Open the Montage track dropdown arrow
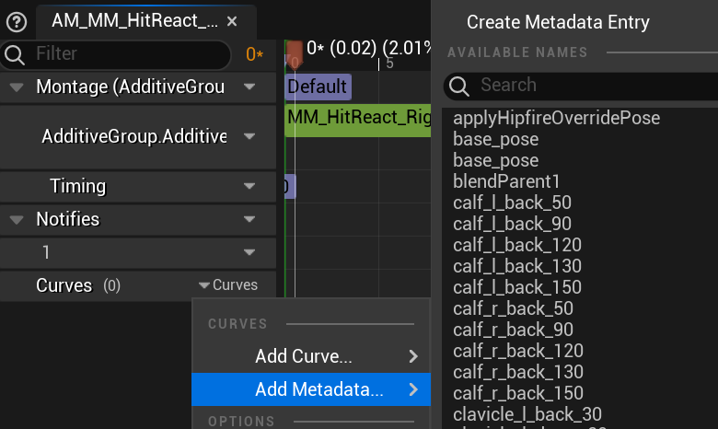The image size is (718, 429). point(249,87)
